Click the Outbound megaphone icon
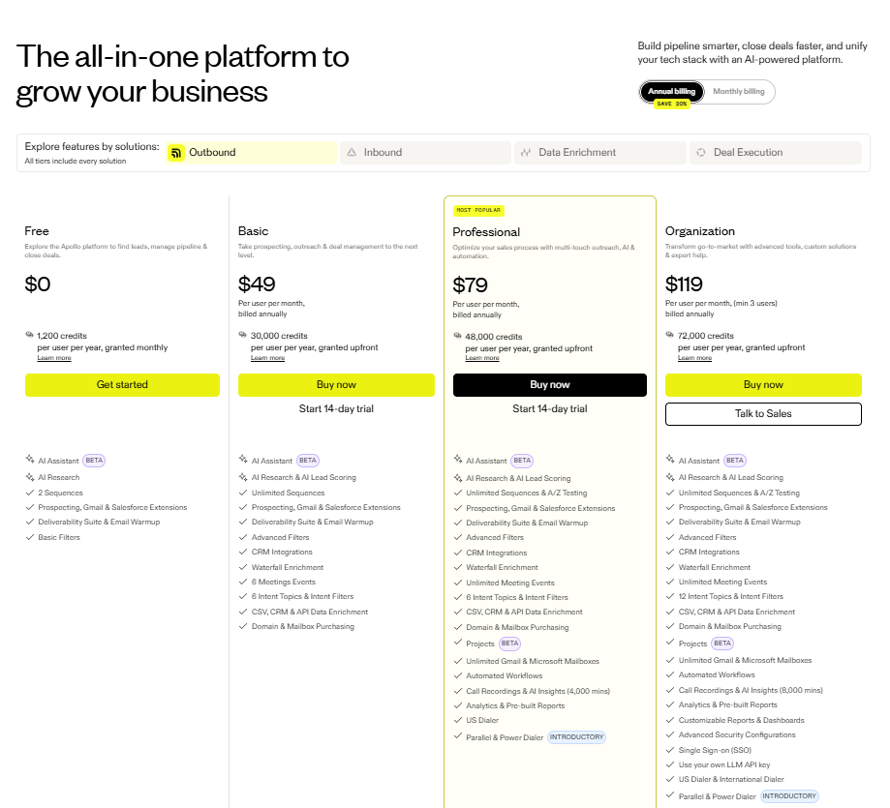This screenshot has height=808, width=890. tap(174, 152)
